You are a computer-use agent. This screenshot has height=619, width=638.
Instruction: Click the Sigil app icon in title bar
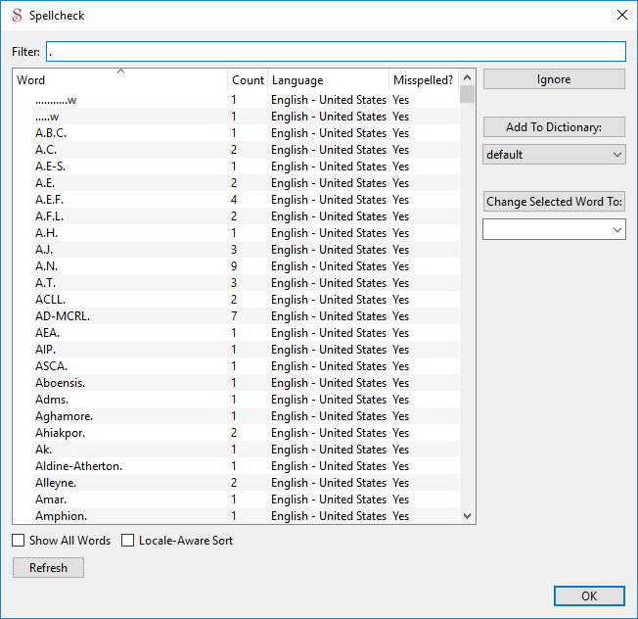click(17, 15)
